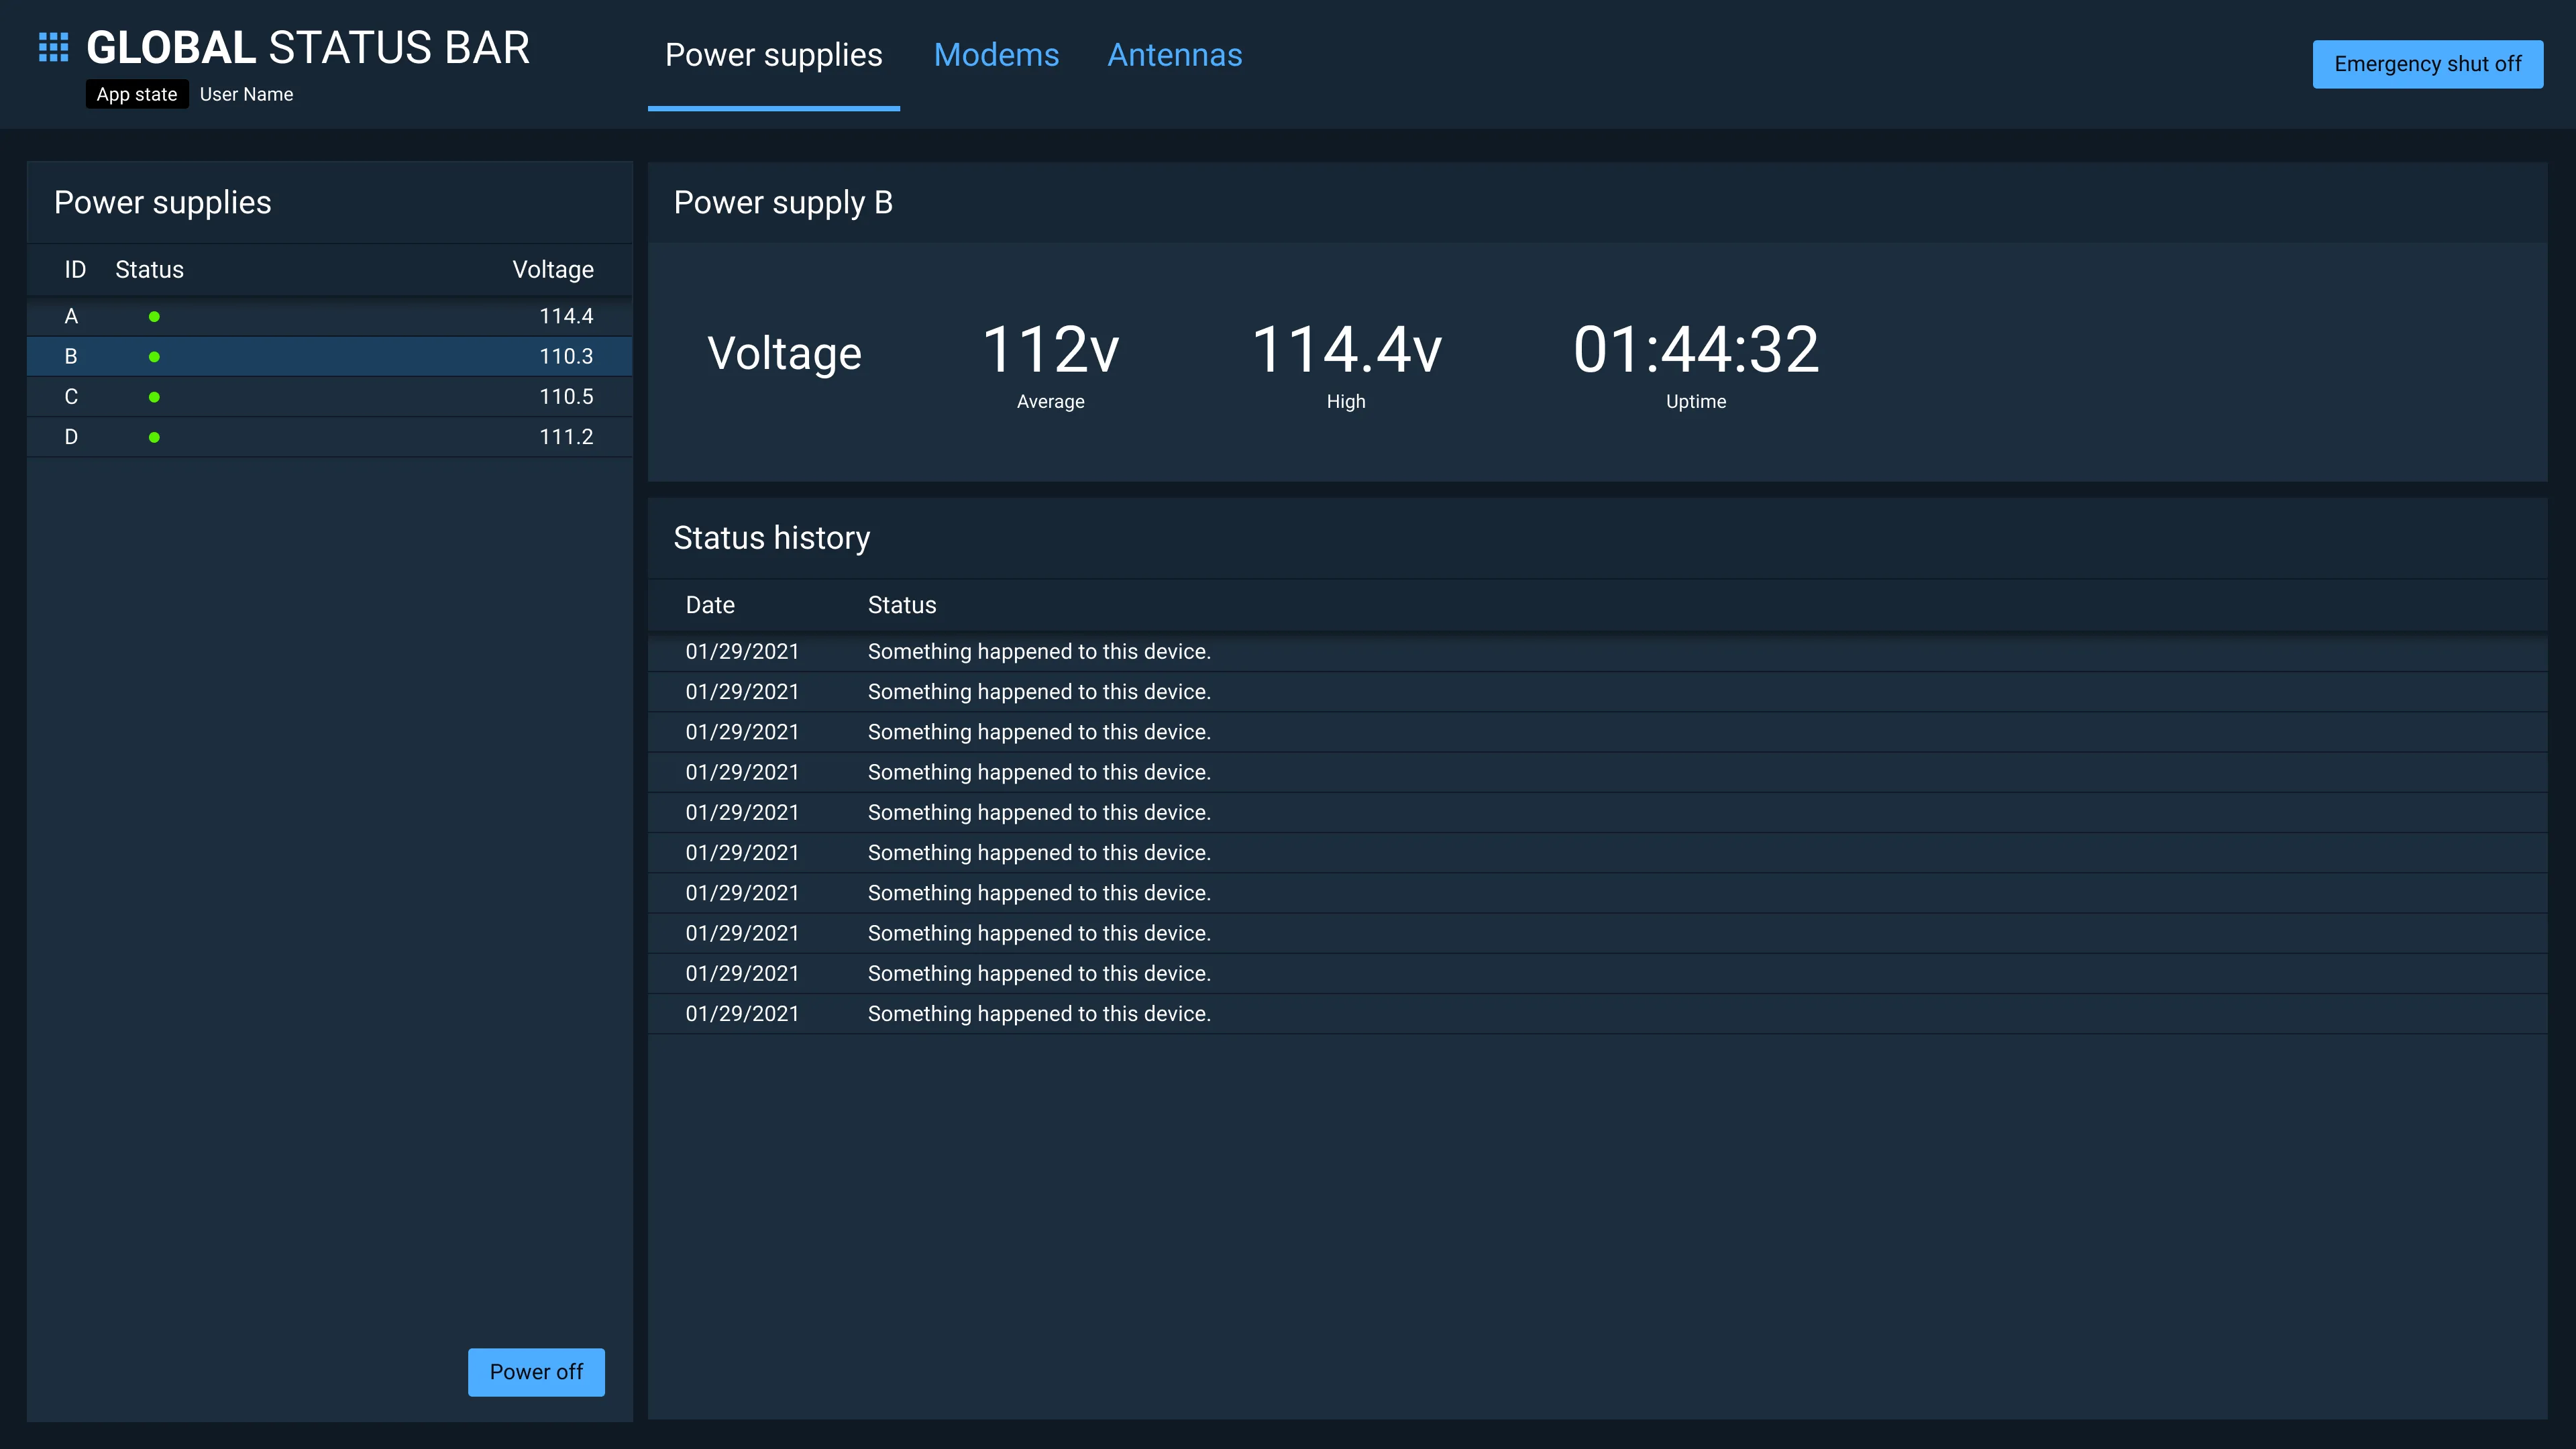Screen dimensions: 2576x1449
Task: Click the App state badge
Action: pyautogui.click(x=136, y=94)
